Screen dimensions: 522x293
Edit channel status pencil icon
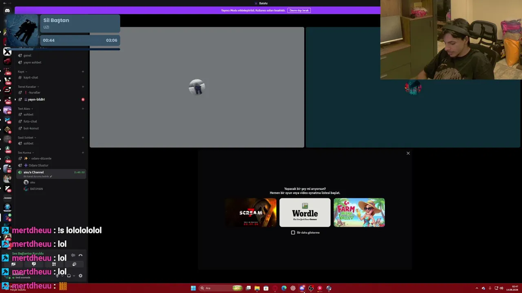[51, 177]
